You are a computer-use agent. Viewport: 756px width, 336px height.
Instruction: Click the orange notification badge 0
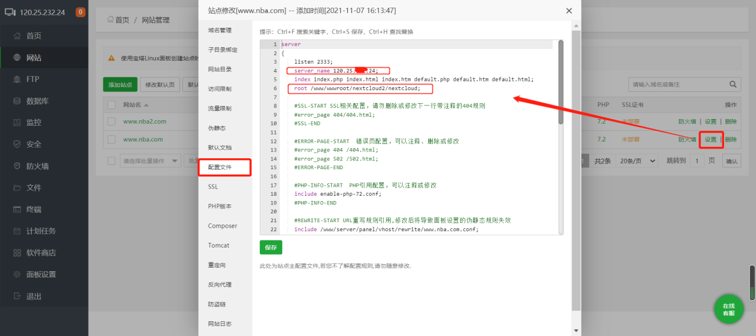tap(80, 12)
